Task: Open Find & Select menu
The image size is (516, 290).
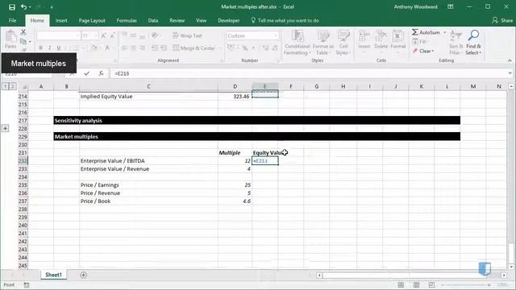Action: tap(473, 43)
